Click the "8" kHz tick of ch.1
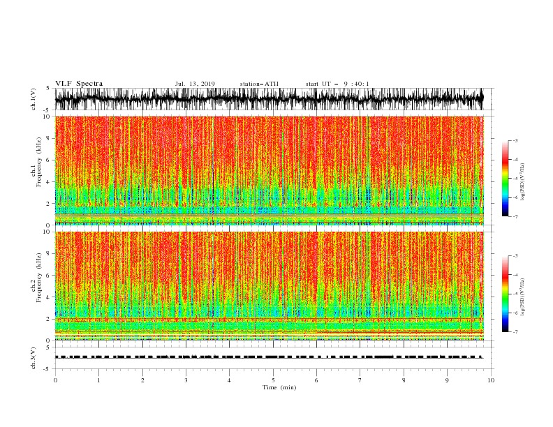This screenshot has width=553, height=427. tap(49, 138)
